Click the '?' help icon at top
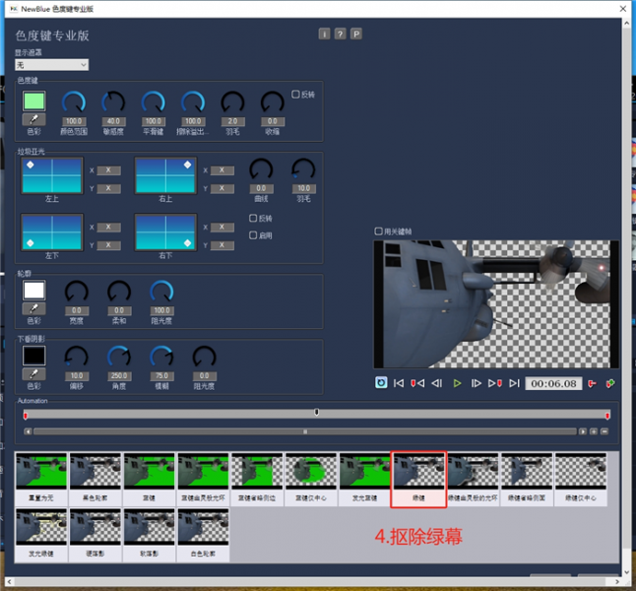Image resolution: width=636 pixels, height=591 pixels. click(x=340, y=33)
